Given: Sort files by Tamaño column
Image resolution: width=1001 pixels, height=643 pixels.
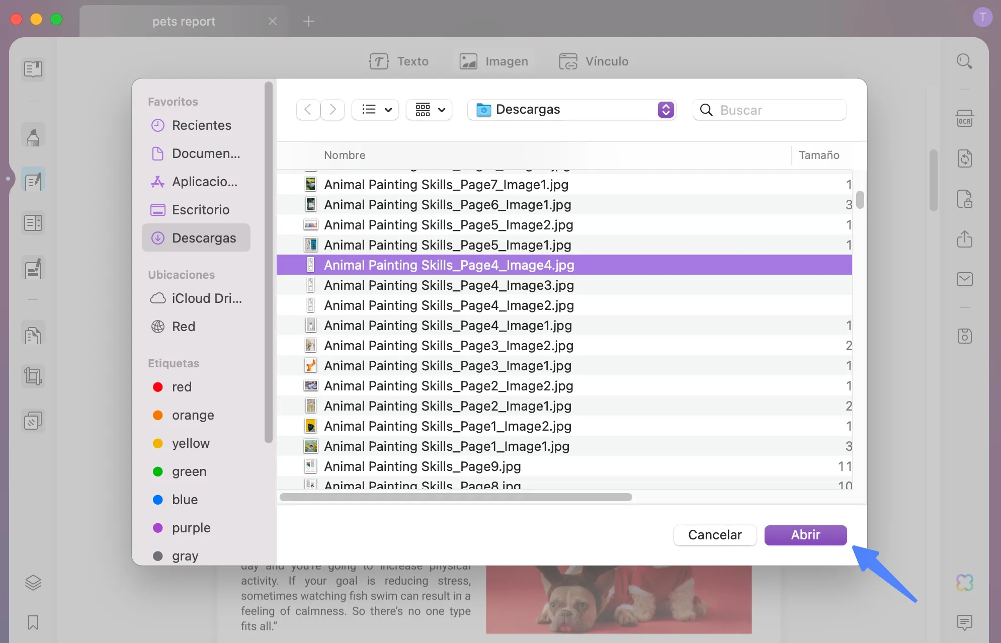Looking at the screenshot, I should 819,155.
